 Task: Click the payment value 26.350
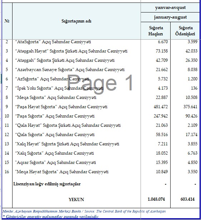pyautogui.click(x=191, y=60)
